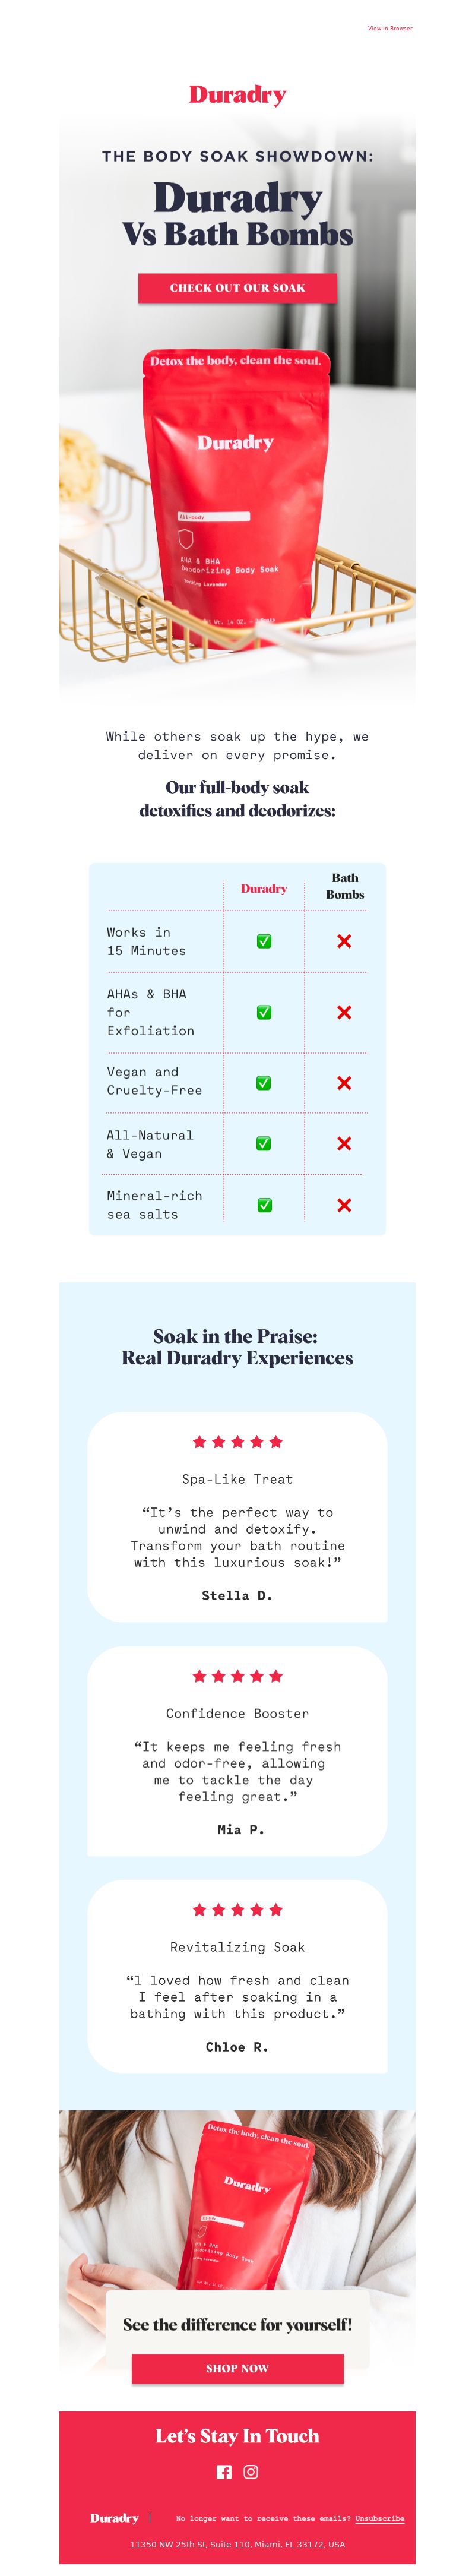Click the stars above Confidence Booster review
Image resolution: width=475 pixels, height=2576 pixels.
(x=237, y=1675)
